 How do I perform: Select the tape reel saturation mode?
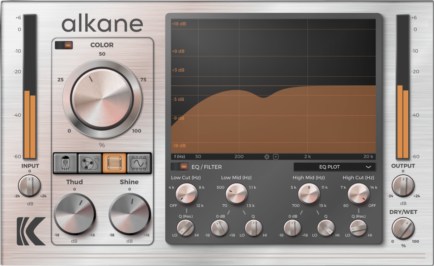click(x=90, y=163)
